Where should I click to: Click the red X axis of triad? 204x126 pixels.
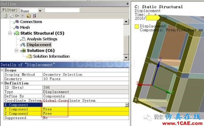[x=145, y=84]
